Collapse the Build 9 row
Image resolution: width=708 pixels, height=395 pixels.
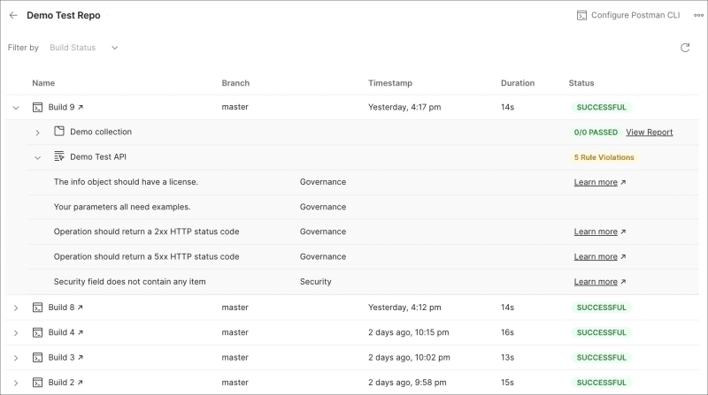(16, 107)
